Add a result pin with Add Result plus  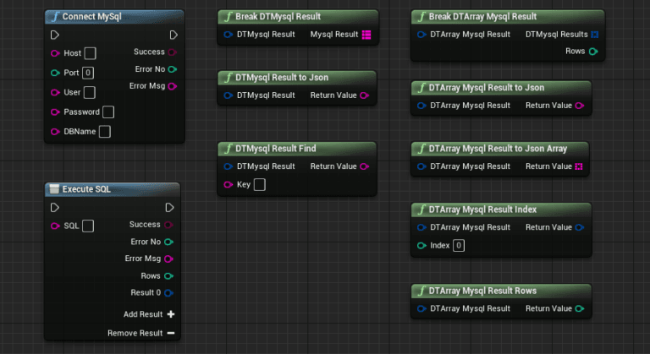click(x=170, y=314)
